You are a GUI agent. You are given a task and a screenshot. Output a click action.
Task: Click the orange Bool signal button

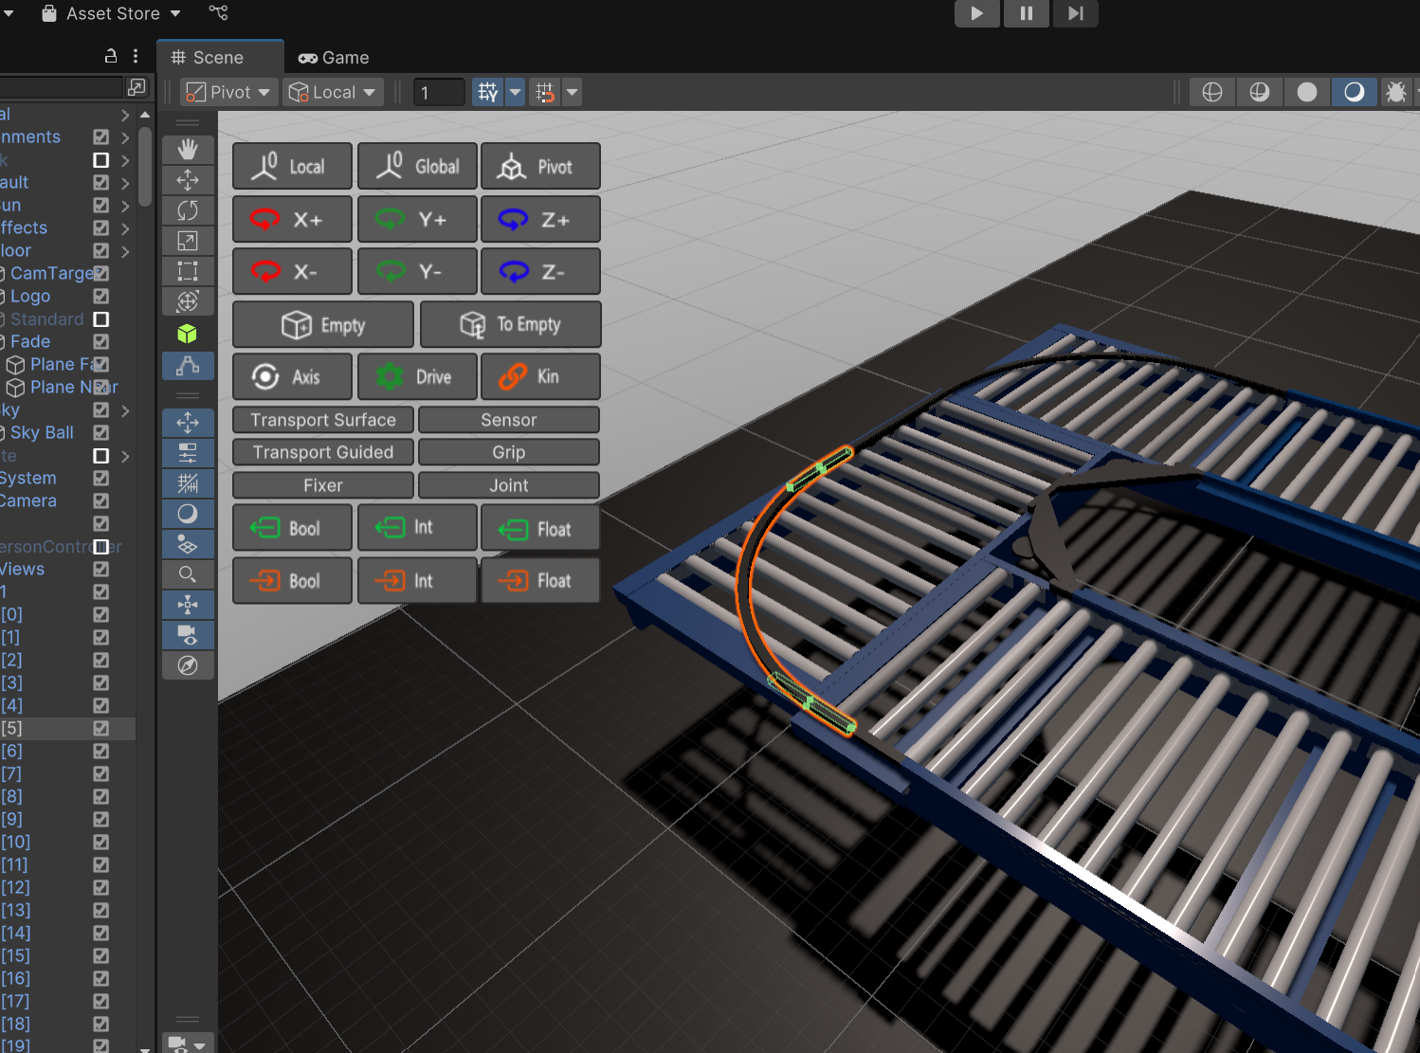(x=292, y=580)
